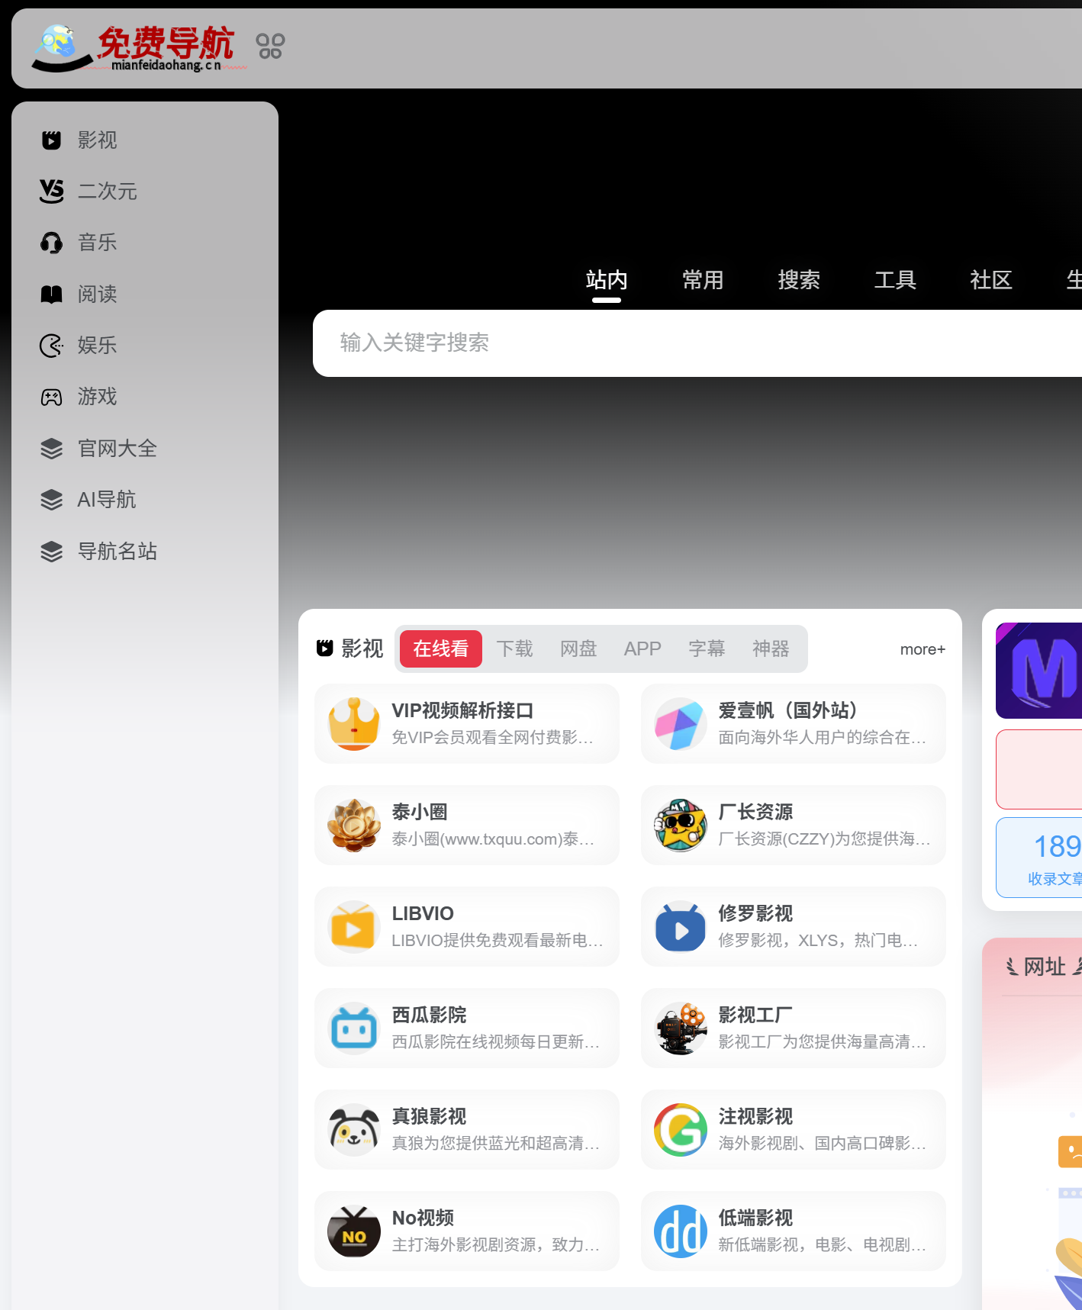Click the 厂长资源 cartoon icon
The width and height of the screenshot is (1082, 1310).
click(x=681, y=826)
